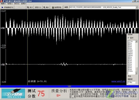Open the device combo box showing USB_MOUSE_Quality_Test
The width and height of the screenshot is (139, 100).
point(103,7)
